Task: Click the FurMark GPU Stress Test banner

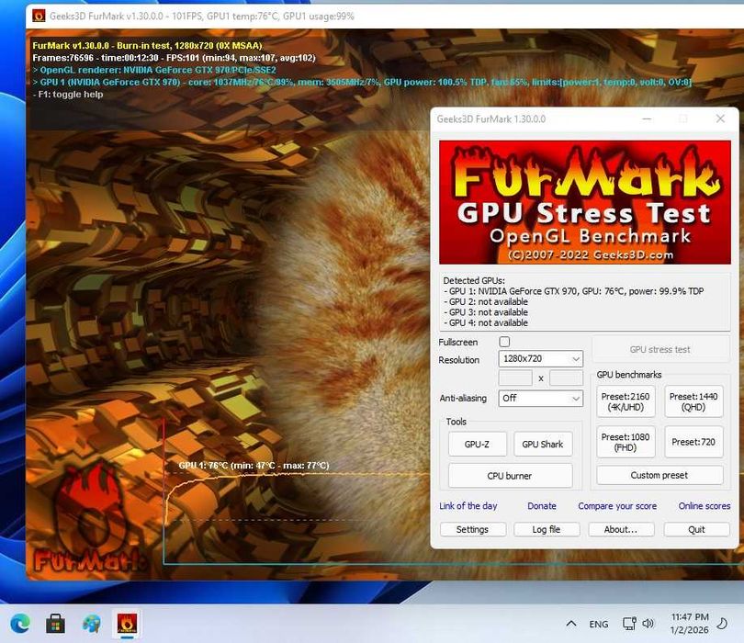Action: [x=584, y=202]
